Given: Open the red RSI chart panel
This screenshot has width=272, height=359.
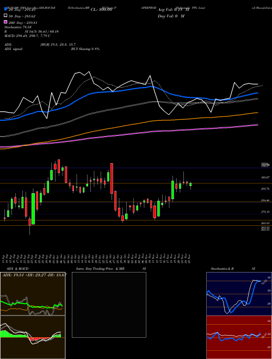Looking at the screenshot, I should click(x=239, y=337).
